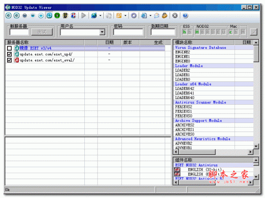Screen dimensions: 265x198
Task: Click the green lion-face toolbar icon
Action: (57, 16)
